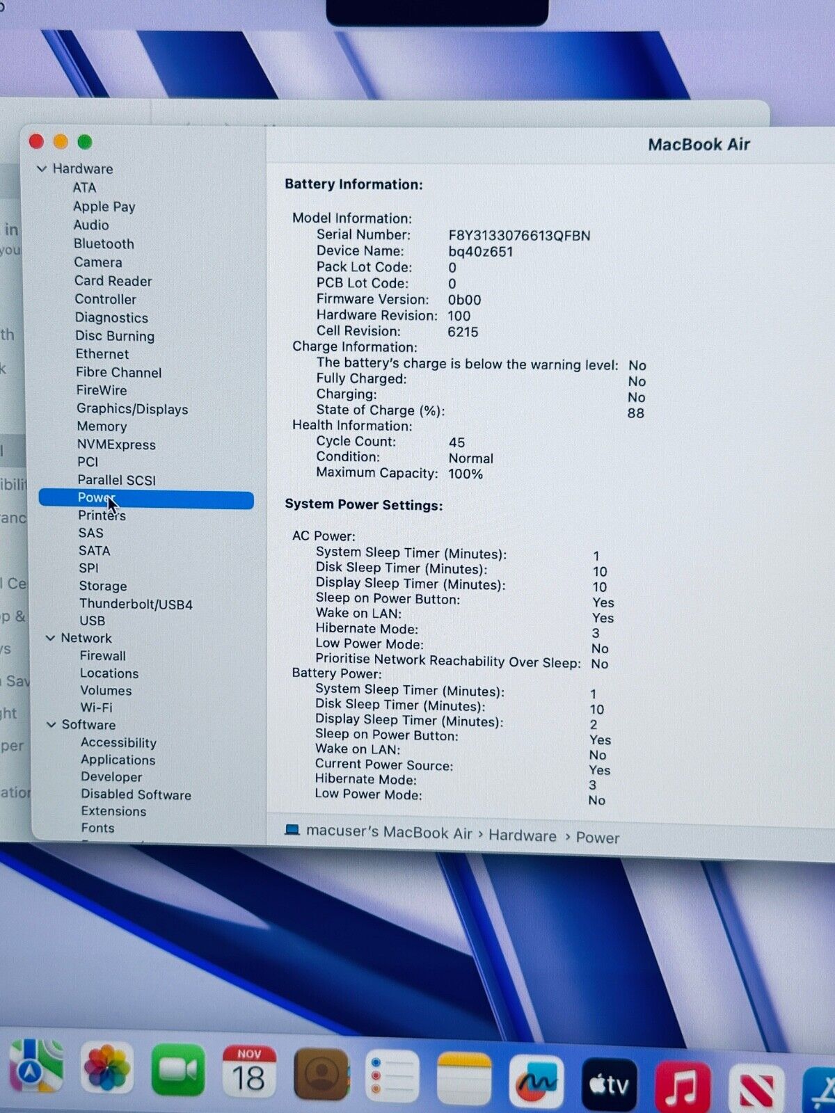Click macuser's MacBook Air in the path bar
Screen dimensions: 835x1113
click(x=388, y=833)
